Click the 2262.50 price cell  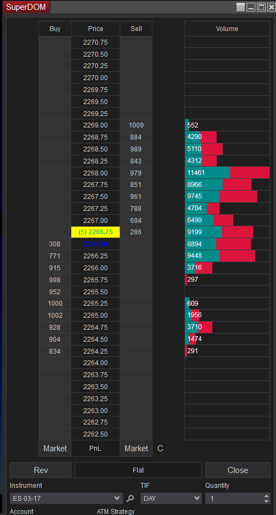click(x=95, y=434)
